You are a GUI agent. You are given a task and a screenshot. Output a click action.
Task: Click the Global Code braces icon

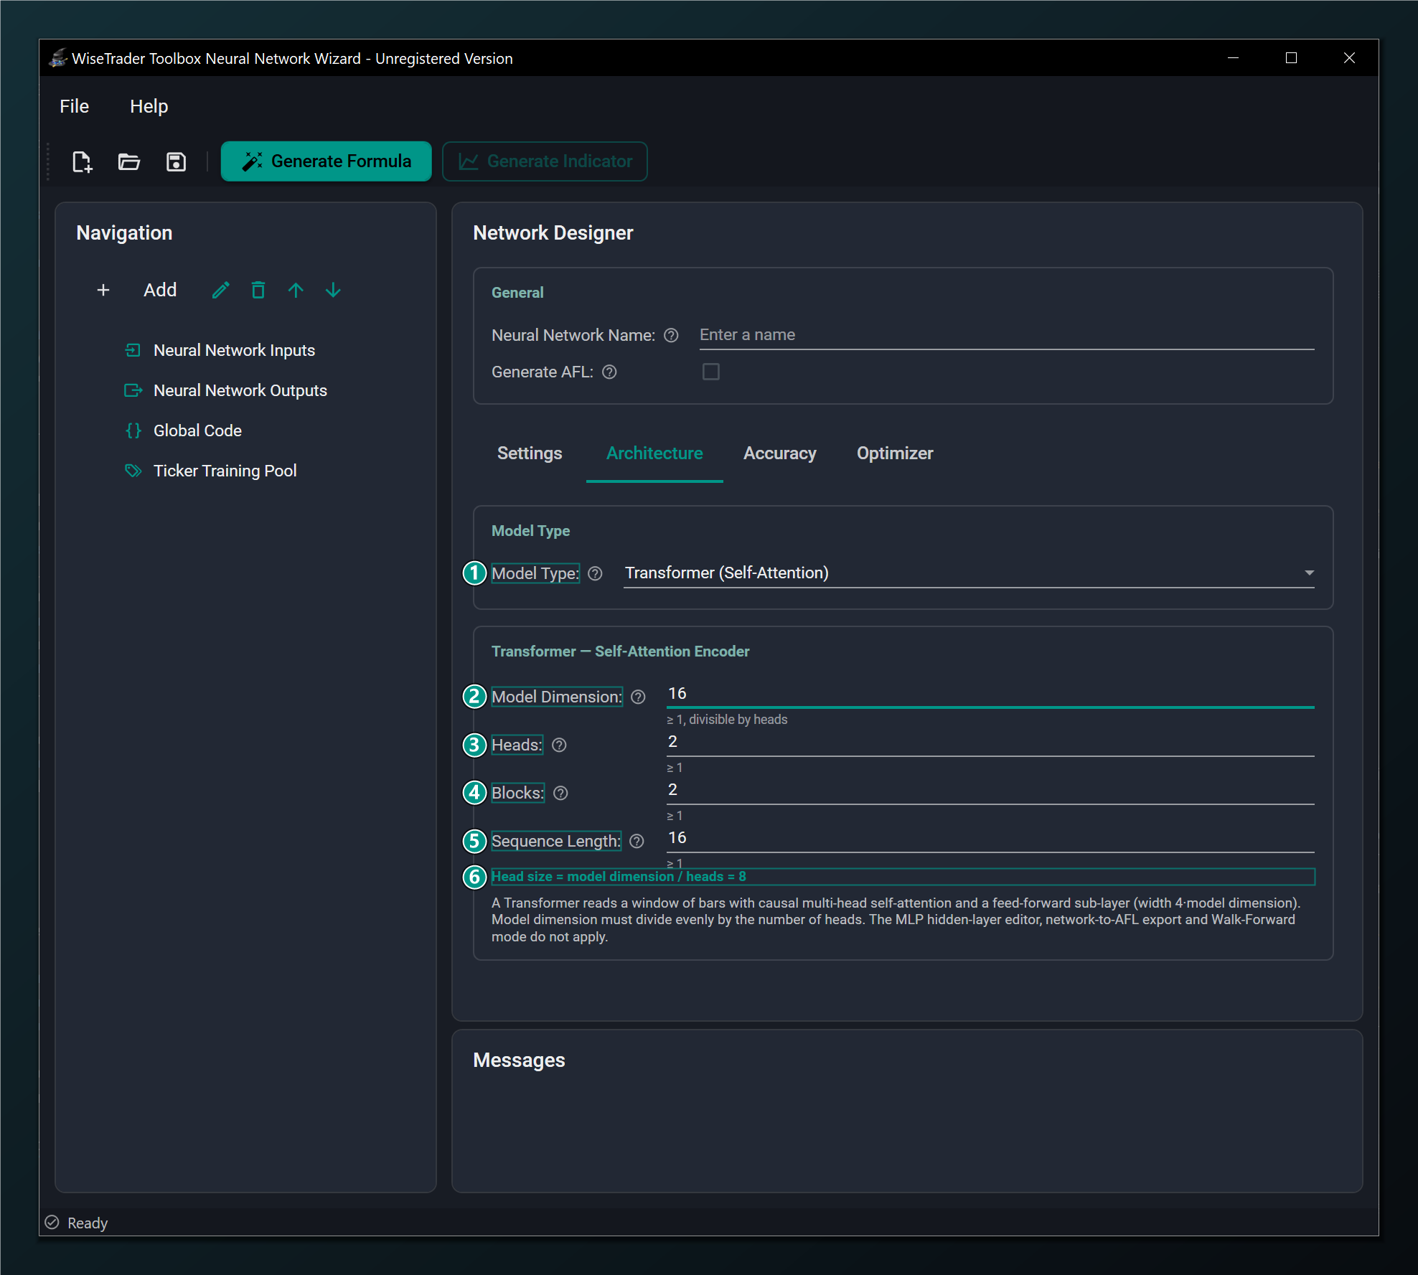click(133, 431)
